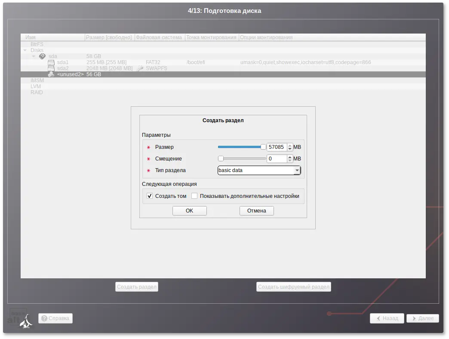Click Файловая система column header
This screenshot has height=339, width=449.
coord(159,37)
